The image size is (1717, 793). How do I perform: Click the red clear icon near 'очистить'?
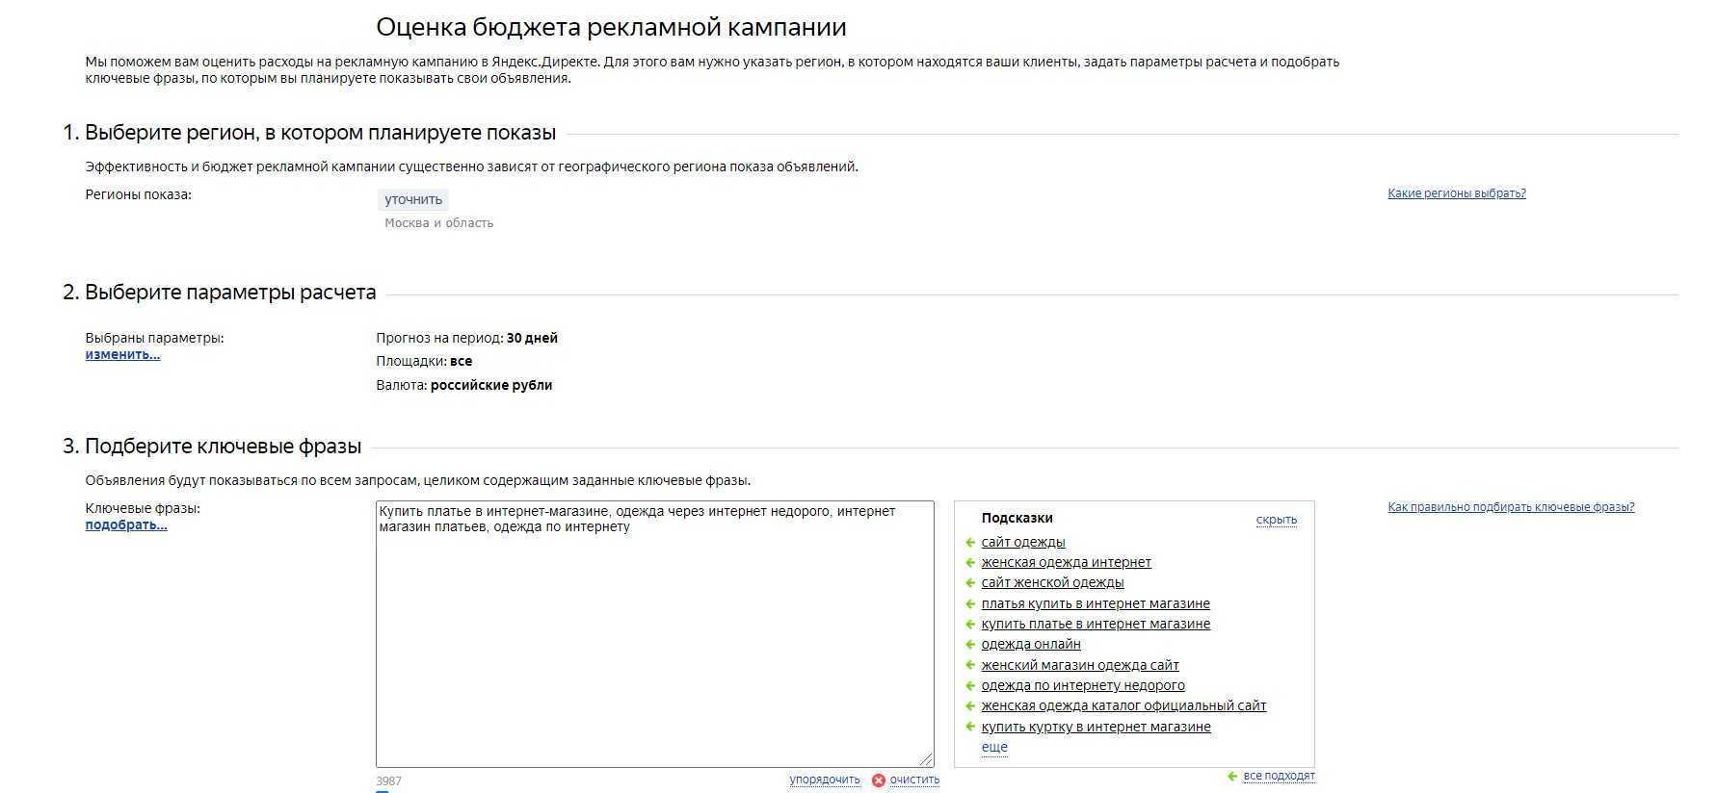pos(878,780)
